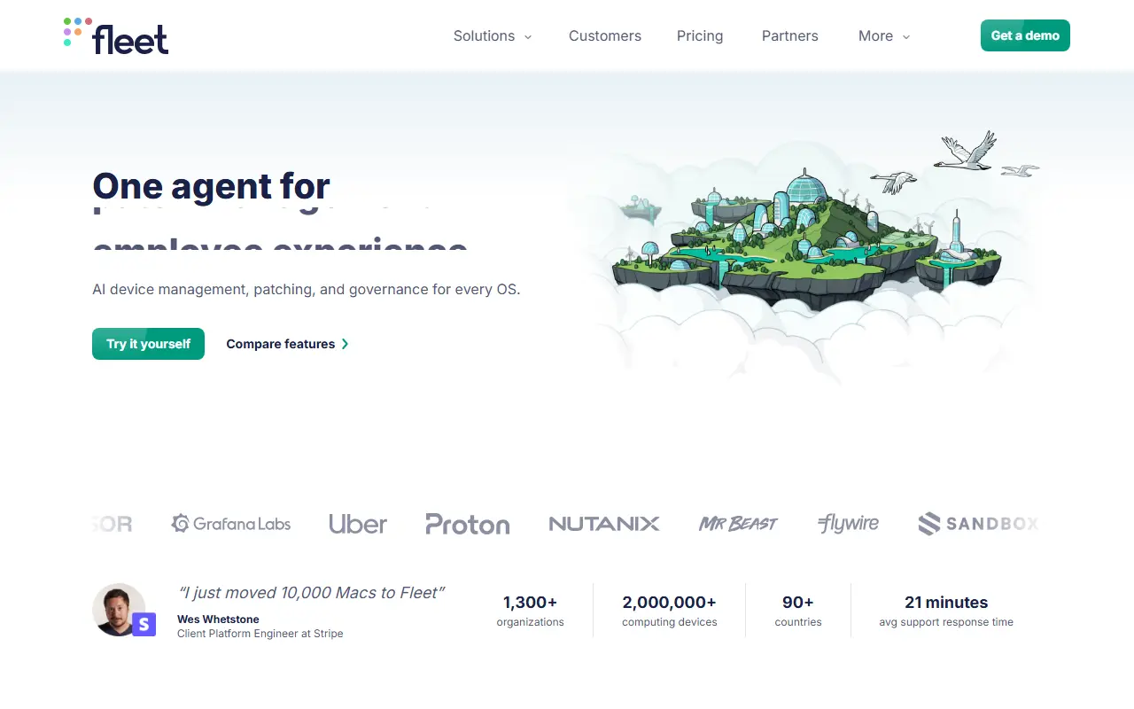Click Wes Whetstone's avatar photo
Screen dimensions: 1134x709
[119, 609]
